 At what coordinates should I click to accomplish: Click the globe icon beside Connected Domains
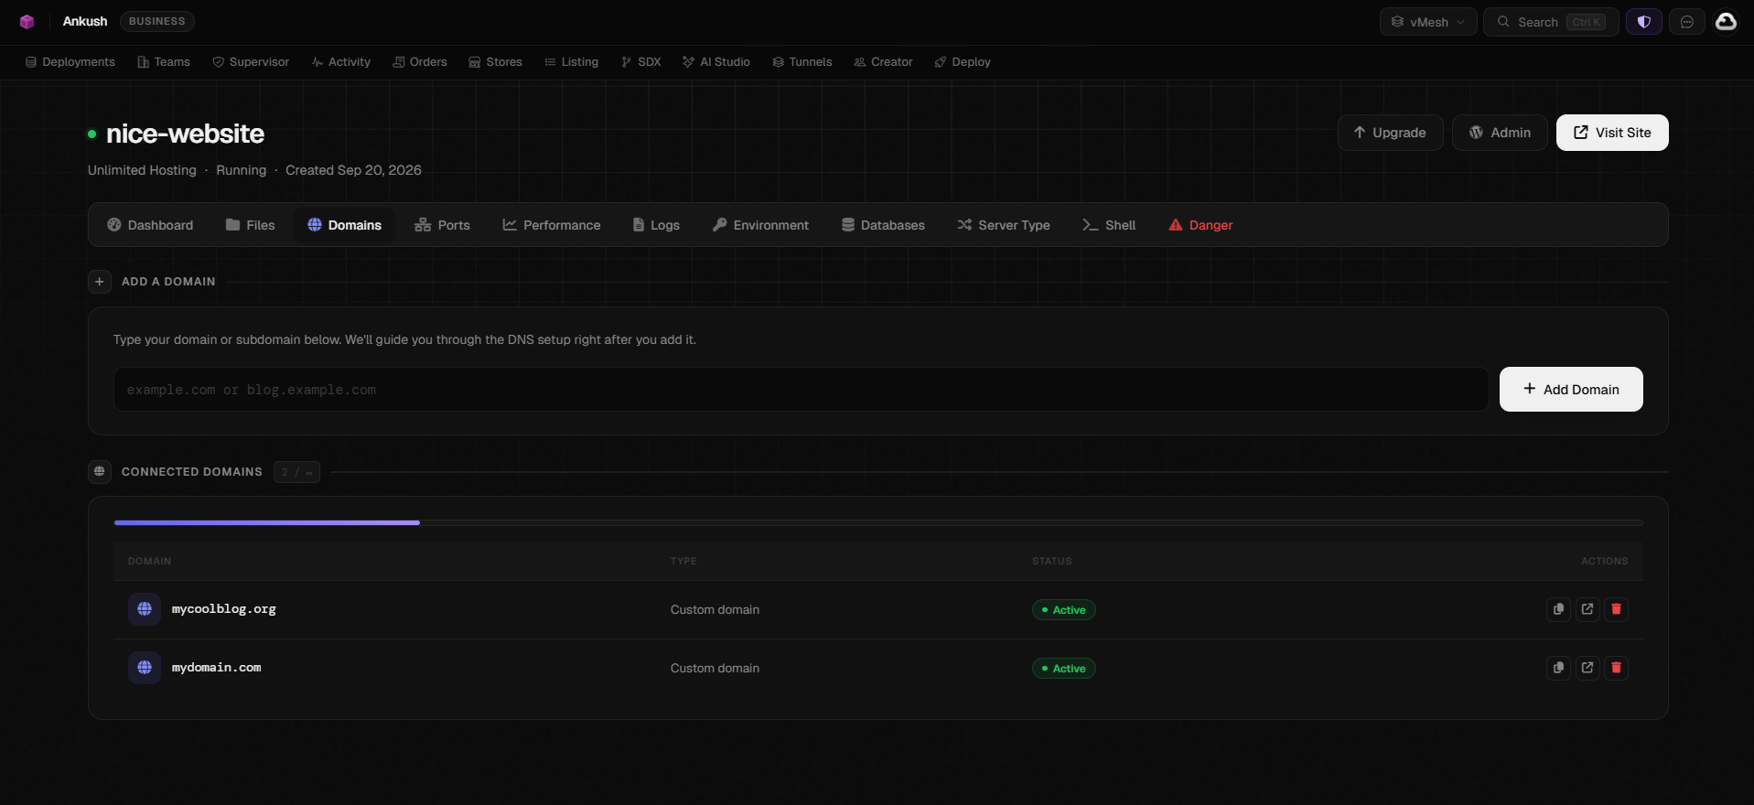click(x=100, y=472)
